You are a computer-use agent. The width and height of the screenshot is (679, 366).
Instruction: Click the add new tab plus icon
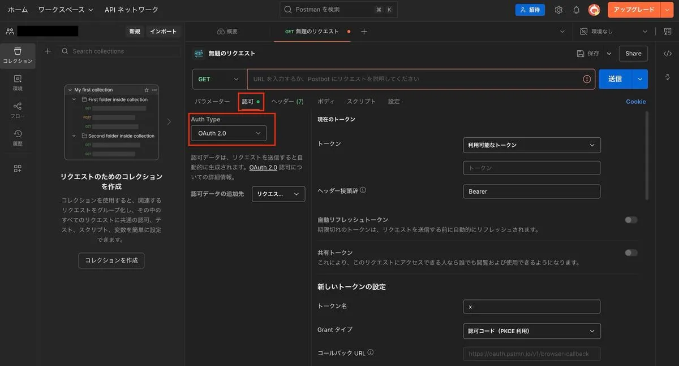point(364,32)
